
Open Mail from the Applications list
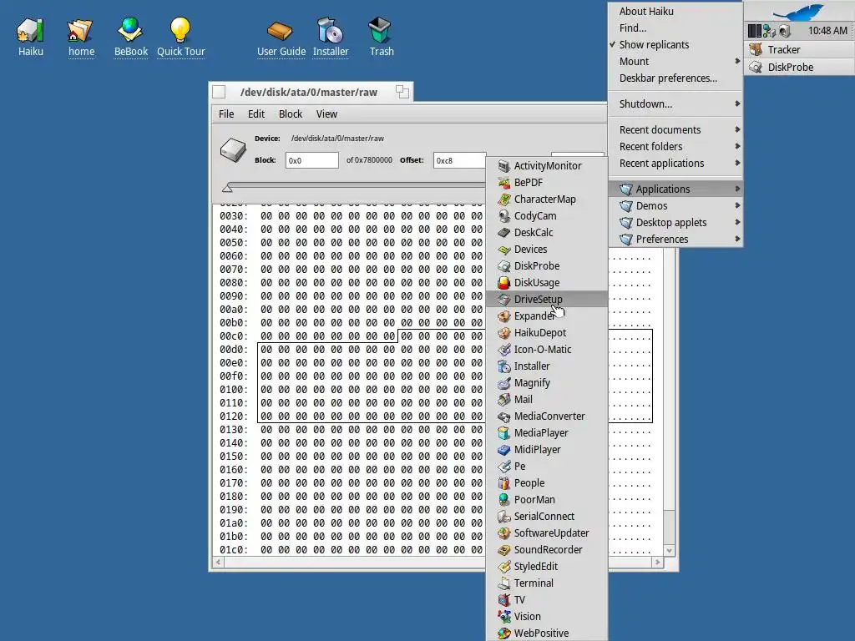[547, 400]
